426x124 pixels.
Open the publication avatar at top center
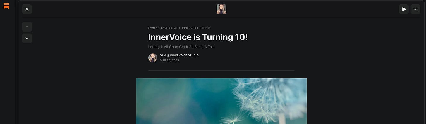click(x=221, y=9)
